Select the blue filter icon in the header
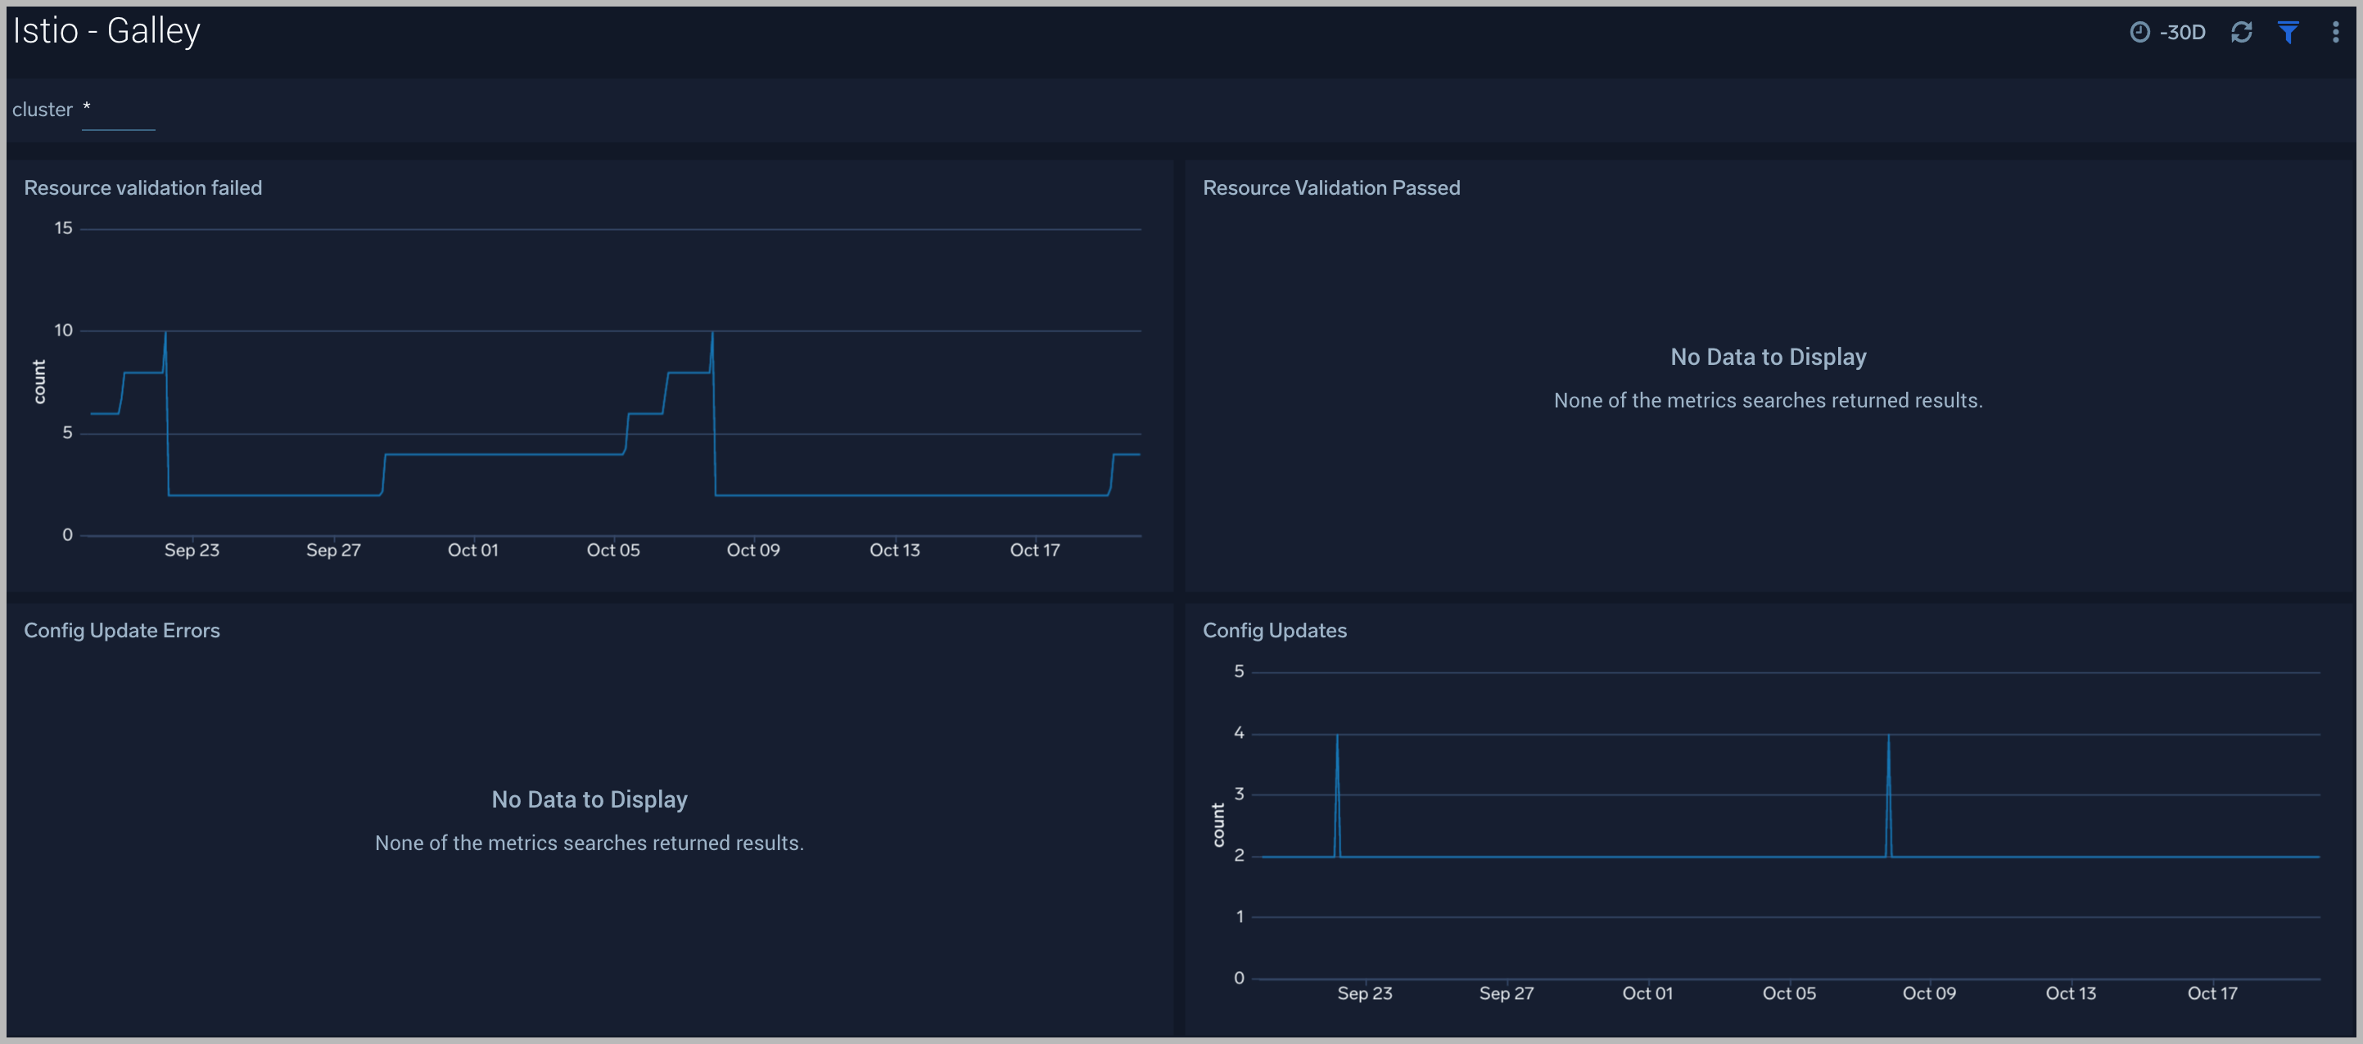 (2288, 32)
